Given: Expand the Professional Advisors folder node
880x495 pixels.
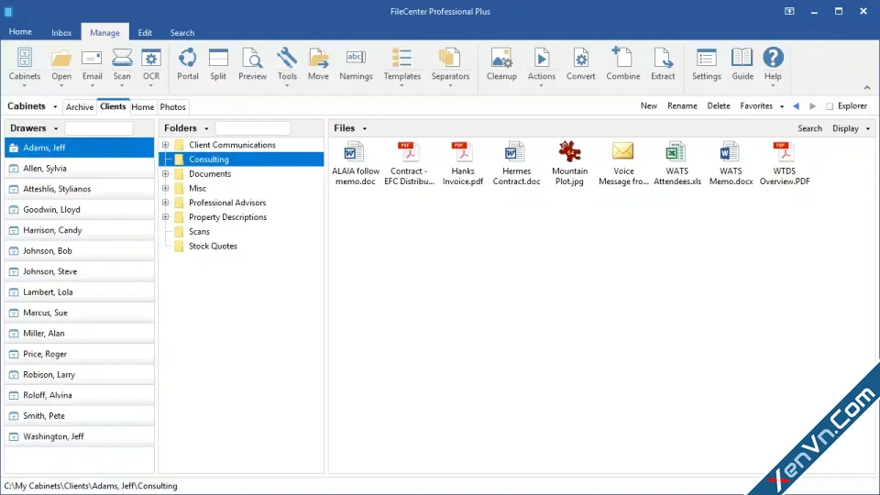Looking at the screenshot, I should click(166, 203).
